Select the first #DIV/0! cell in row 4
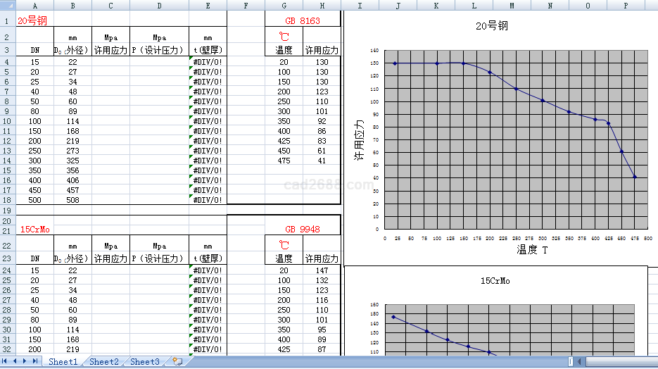This screenshot has width=658, height=369. (x=208, y=62)
